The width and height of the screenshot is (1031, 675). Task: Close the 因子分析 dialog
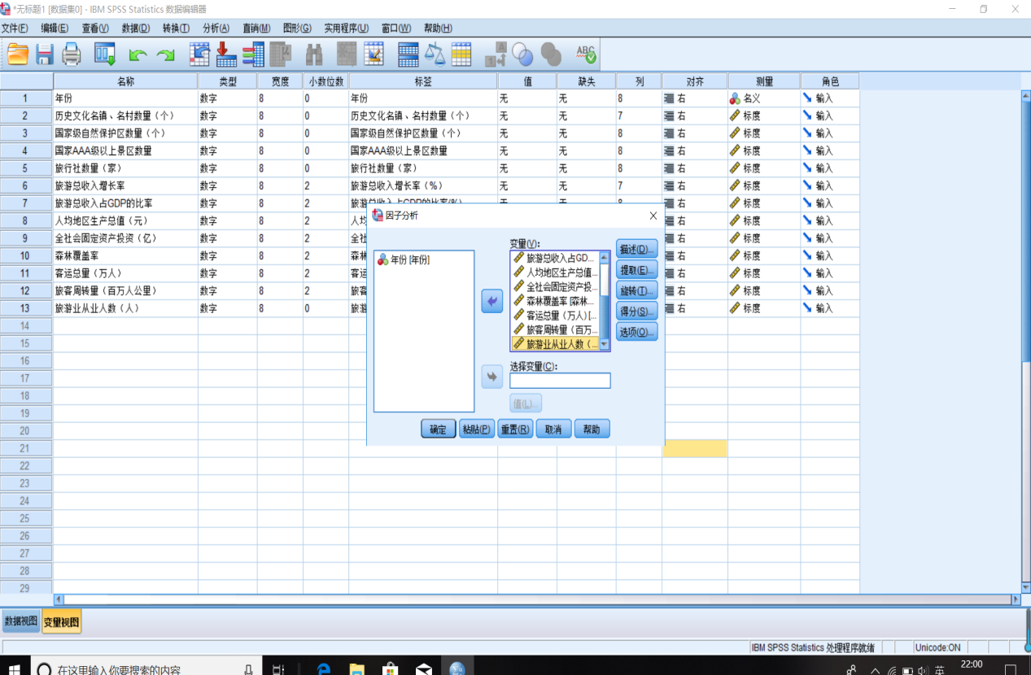pyautogui.click(x=653, y=216)
